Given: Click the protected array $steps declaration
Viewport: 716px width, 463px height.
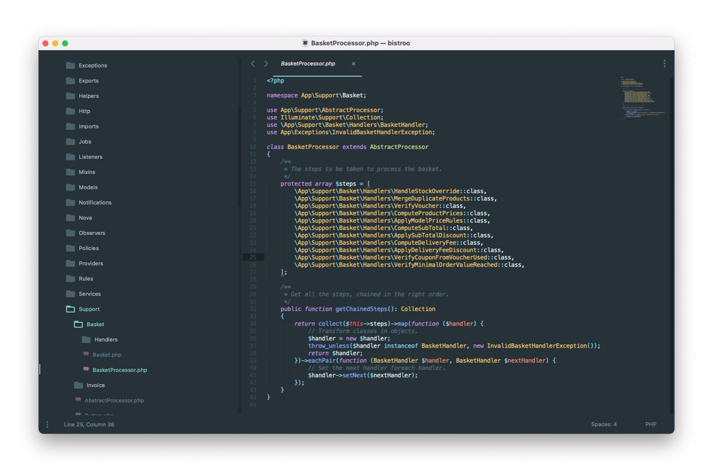Looking at the screenshot, I should pyautogui.click(x=325, y=184).
